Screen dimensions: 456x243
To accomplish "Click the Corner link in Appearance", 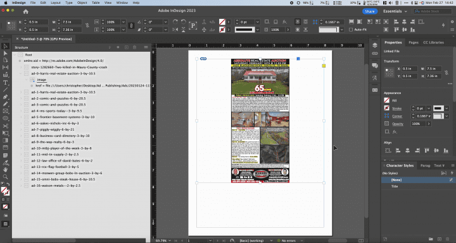I will tap(397, 116).
